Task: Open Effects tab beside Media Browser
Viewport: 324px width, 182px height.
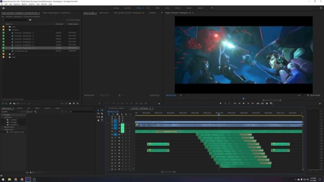Action: 37,108
